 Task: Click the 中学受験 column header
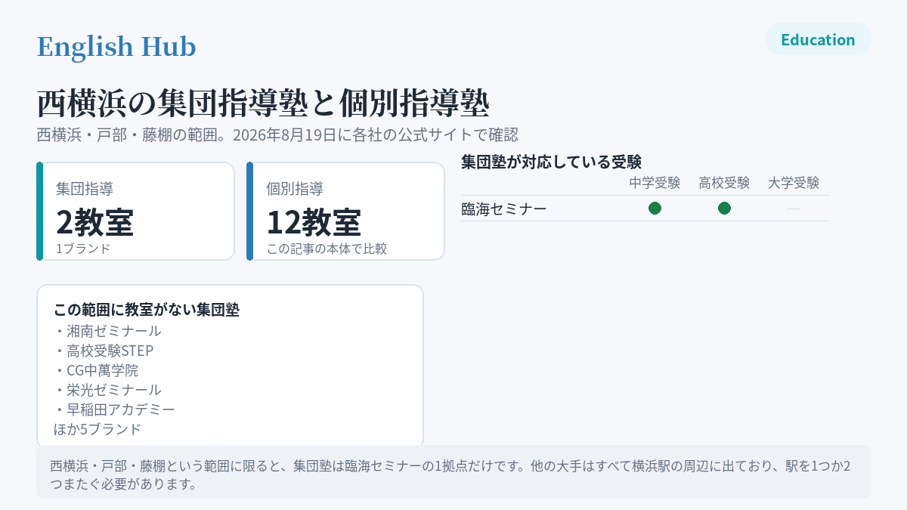pyautogui.click(x=655, y=183)
